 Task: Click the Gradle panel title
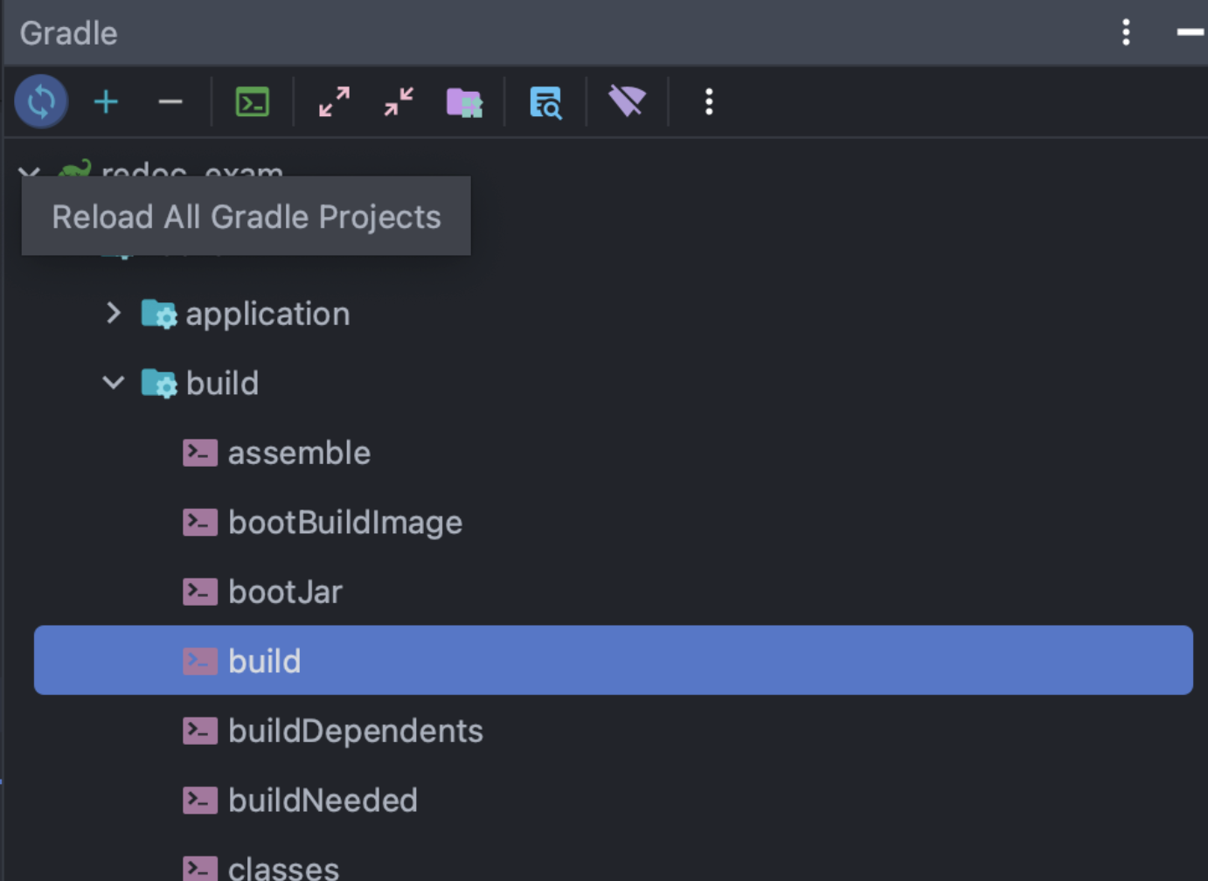(x=68, y=33)
